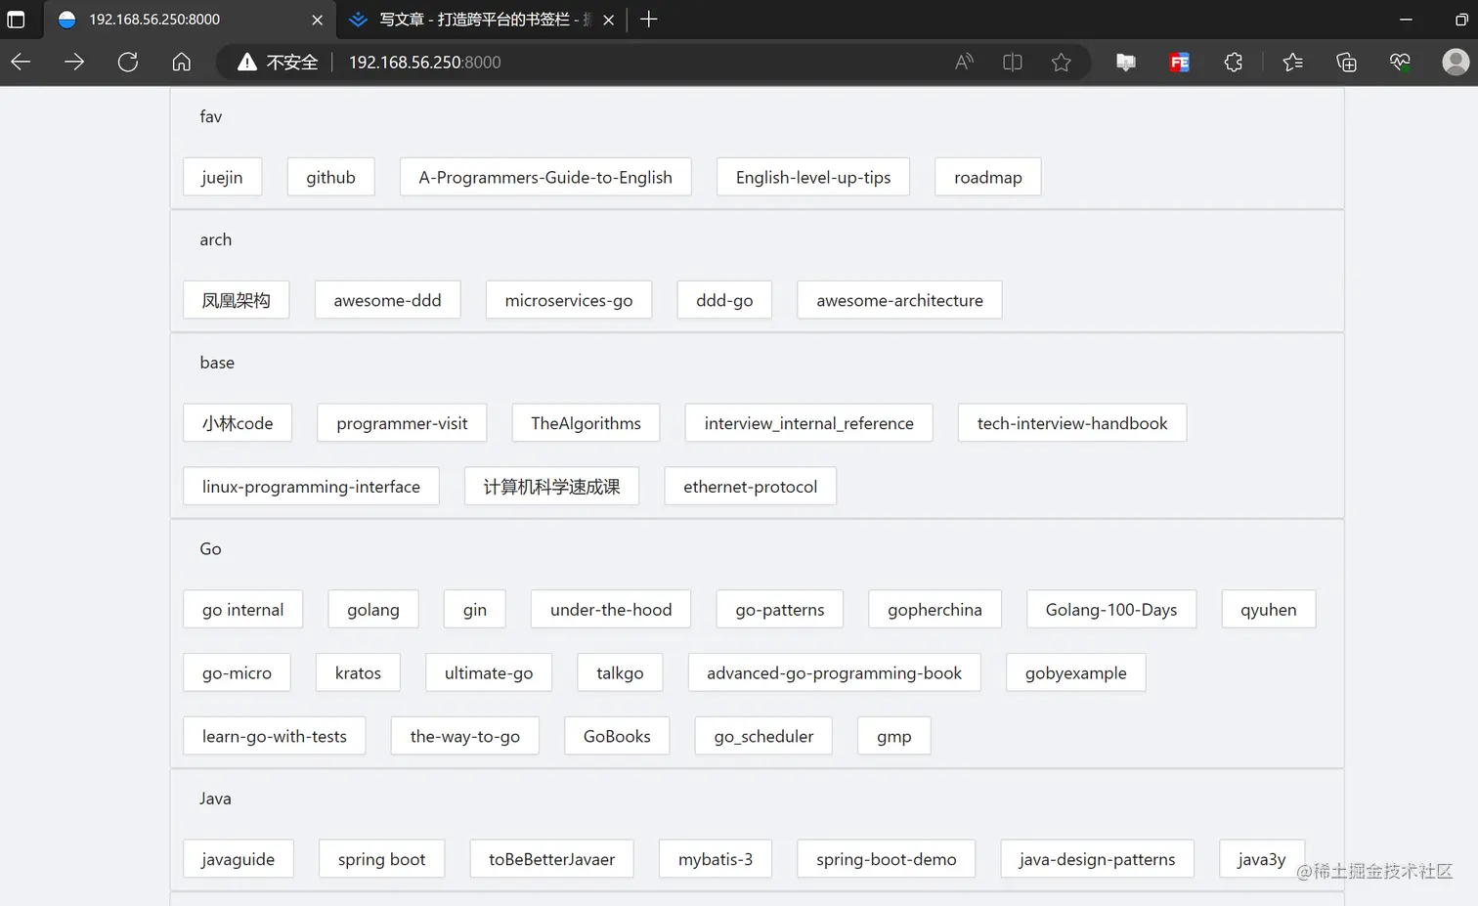Open the English-level-up-tips bookmark
This screenshot has height=906, width=1478.
click(x=813, y=177)
